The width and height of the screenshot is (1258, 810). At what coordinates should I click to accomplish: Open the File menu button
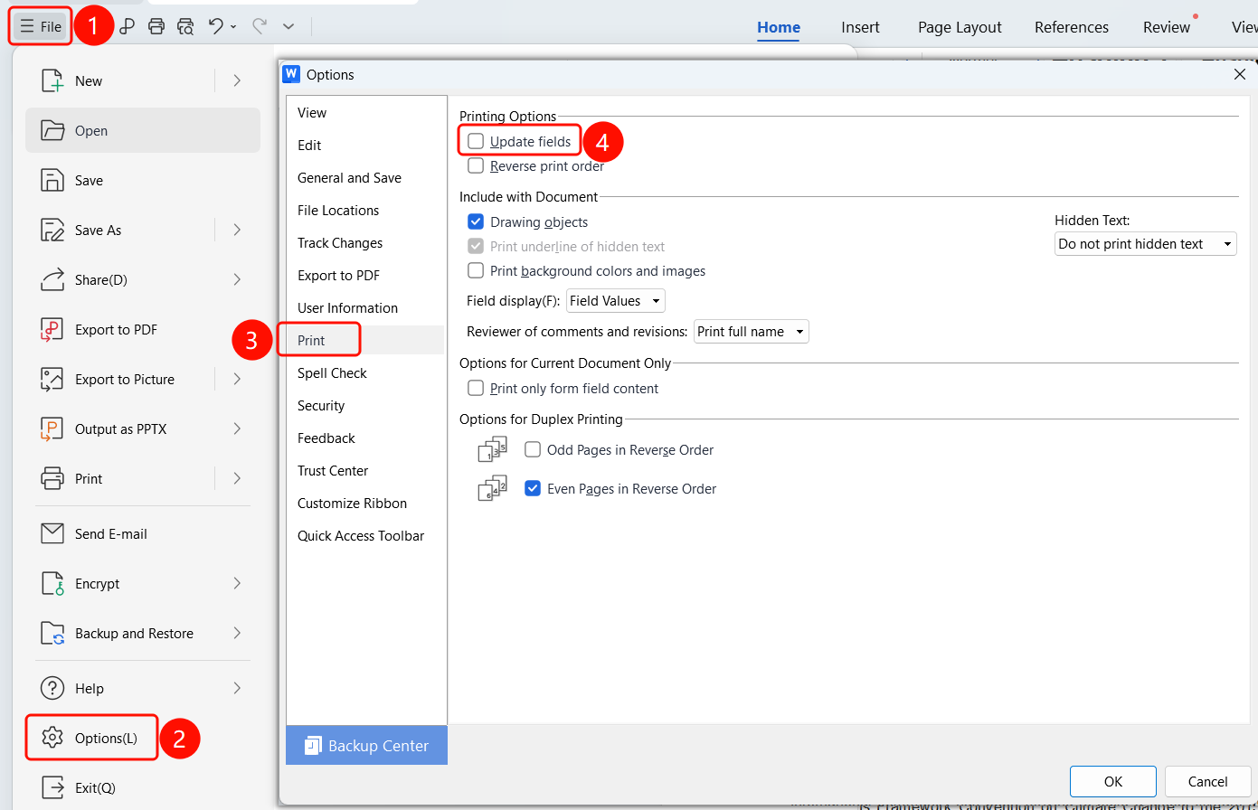[41, 26]
